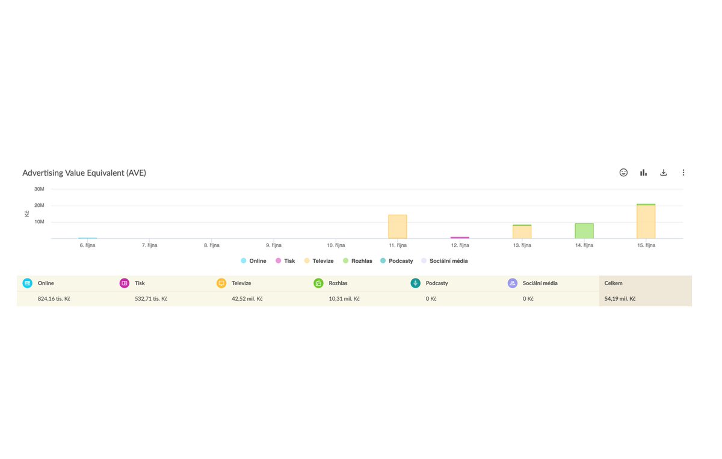Select the 13. října Televize bar
This screenshot has width=722, height=459.
522,232
